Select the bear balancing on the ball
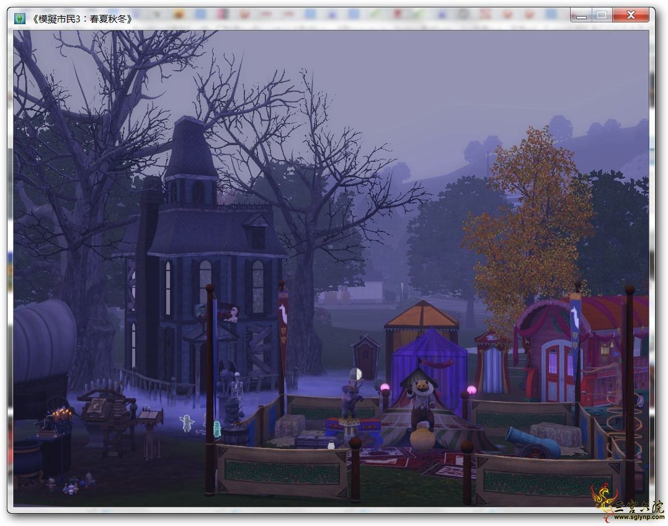The height and width of the screenshot is (526, 668). click(x=421, y=406)
